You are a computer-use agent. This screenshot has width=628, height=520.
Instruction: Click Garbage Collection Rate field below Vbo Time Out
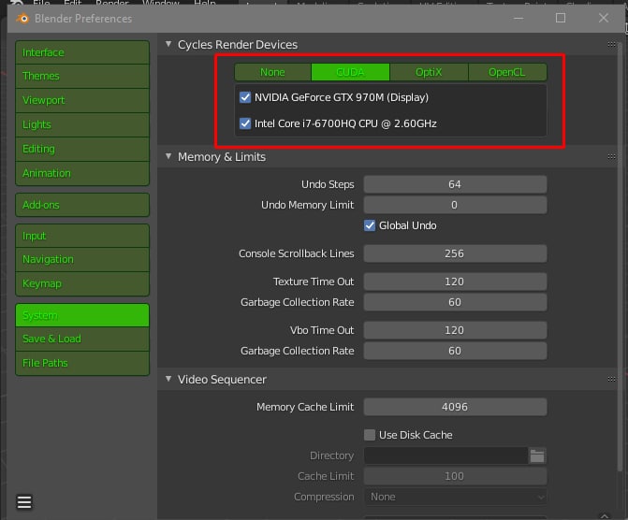tap(455, 351)
